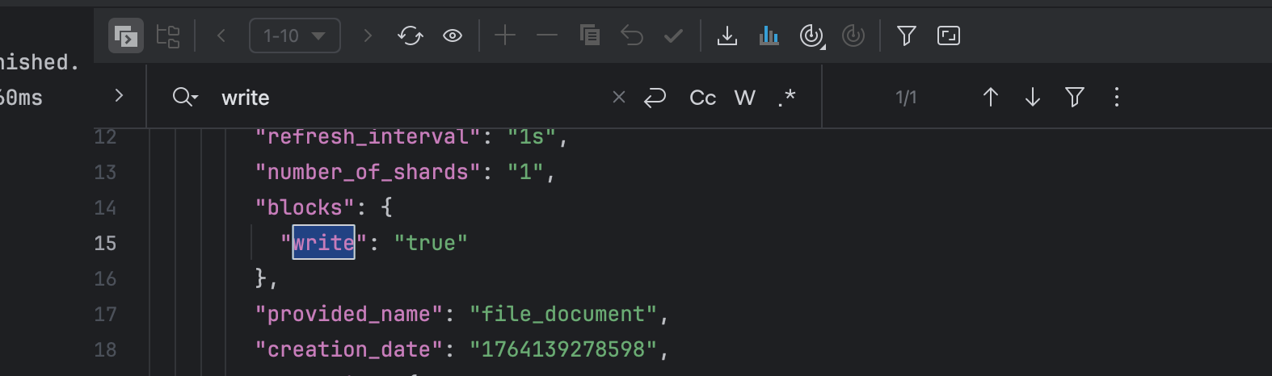Click the "true" value on line 15

[431, 243]
